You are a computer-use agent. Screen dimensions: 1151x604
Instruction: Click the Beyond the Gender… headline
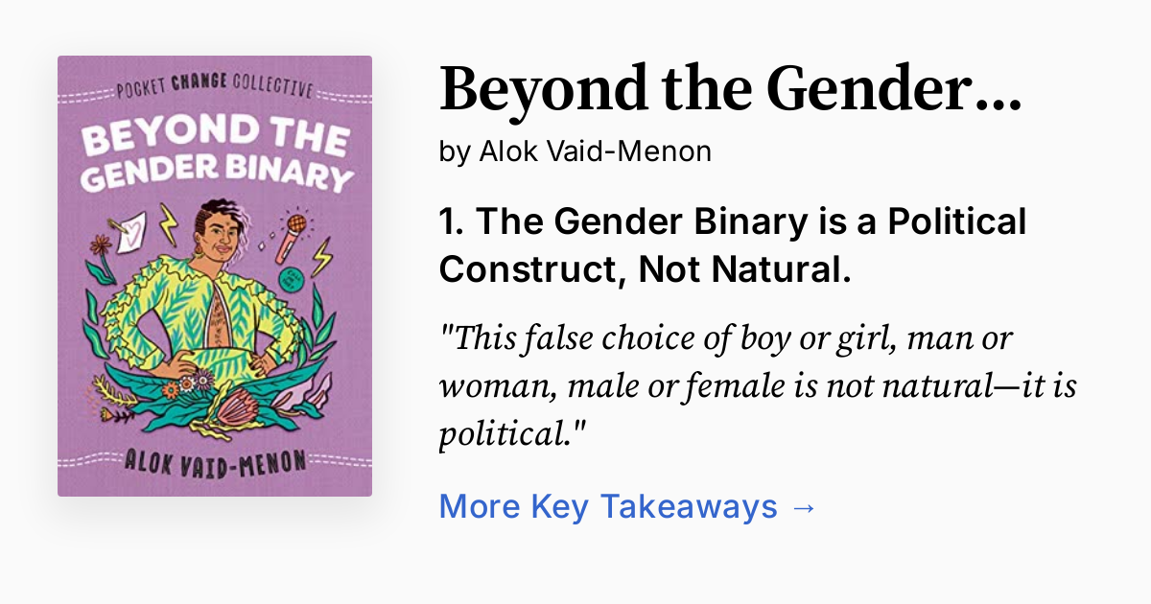point(729,89)
